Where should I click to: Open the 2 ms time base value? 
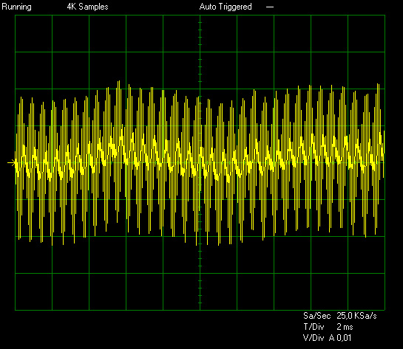(345, 327)
